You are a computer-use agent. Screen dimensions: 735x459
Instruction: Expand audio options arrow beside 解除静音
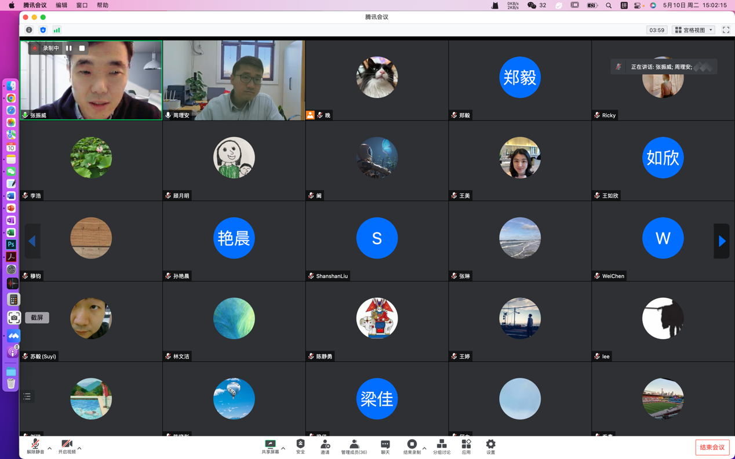[50, 448]
